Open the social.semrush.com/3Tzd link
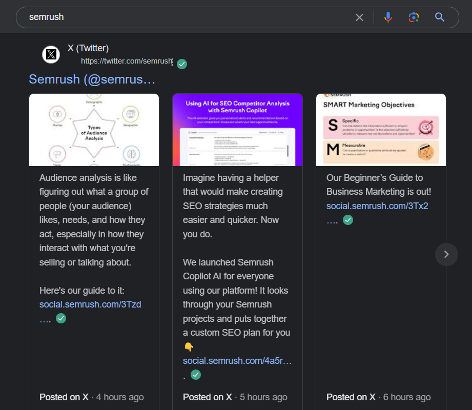Image resolution: width=472 pixels, height=410 pixels. click(x=90, y=304)
